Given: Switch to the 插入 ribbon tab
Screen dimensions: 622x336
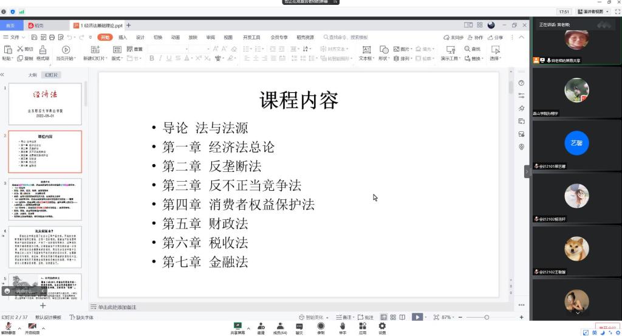Looking at the screenshot, I should tap(123, 37).
